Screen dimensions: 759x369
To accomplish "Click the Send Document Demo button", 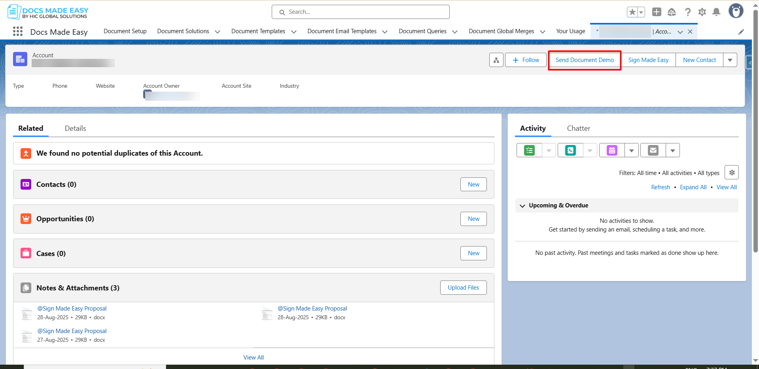I will [585, 60].
